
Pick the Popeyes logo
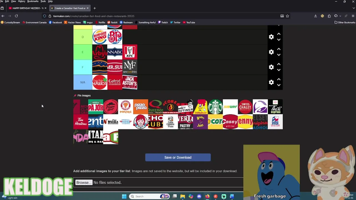pos(126,107)
